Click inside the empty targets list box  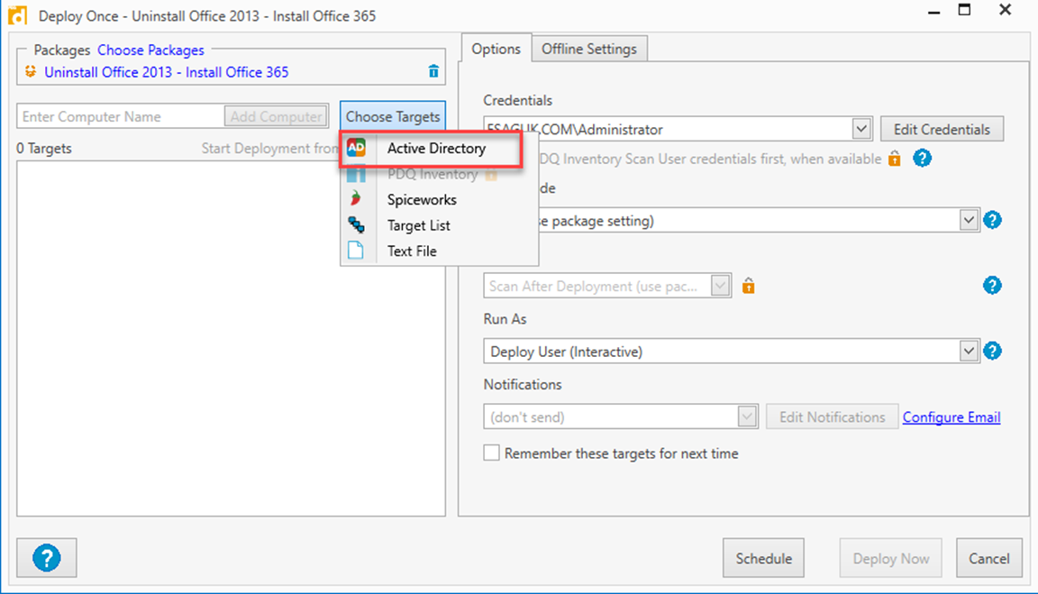pyautogui.click(x=231, y=338)
